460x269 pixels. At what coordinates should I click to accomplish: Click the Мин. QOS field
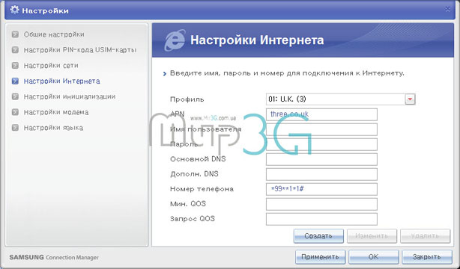tap(321, 204)
